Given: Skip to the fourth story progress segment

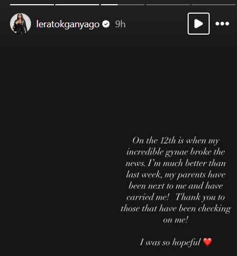Looking at the screenshot, I should (x=168, y=5).
